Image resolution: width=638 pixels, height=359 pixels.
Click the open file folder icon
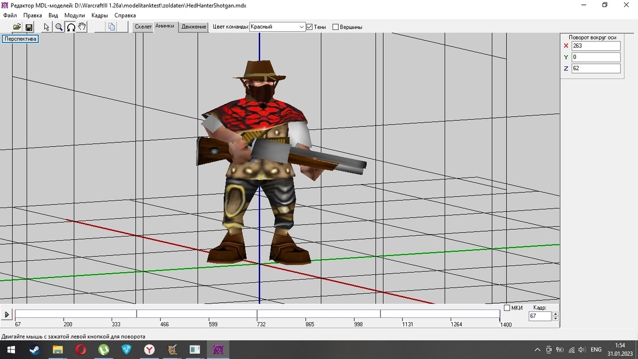[x=17, y=27]
